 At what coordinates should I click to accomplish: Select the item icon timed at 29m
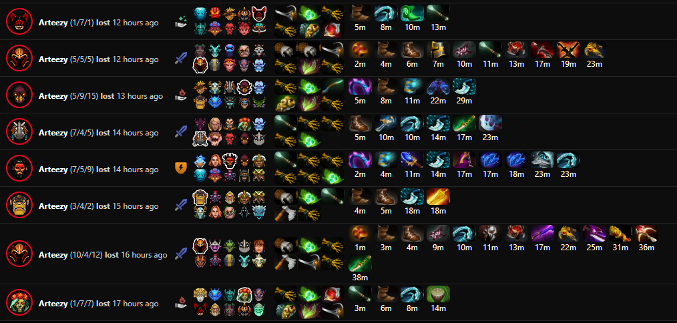[x=464, y=86]
